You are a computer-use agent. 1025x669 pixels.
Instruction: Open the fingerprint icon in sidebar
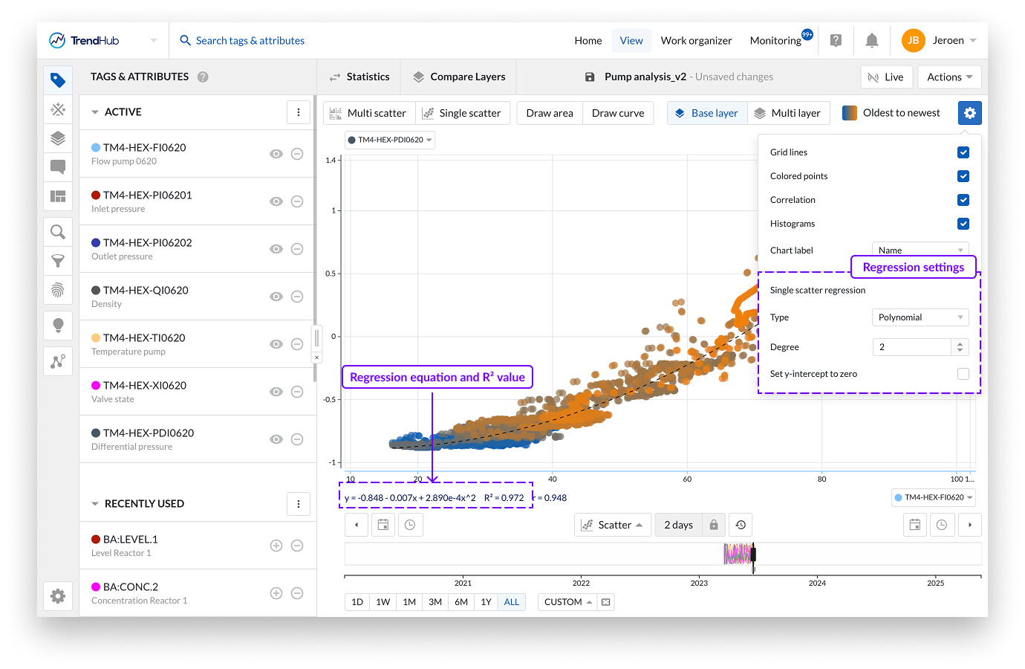tap(58, 290)
